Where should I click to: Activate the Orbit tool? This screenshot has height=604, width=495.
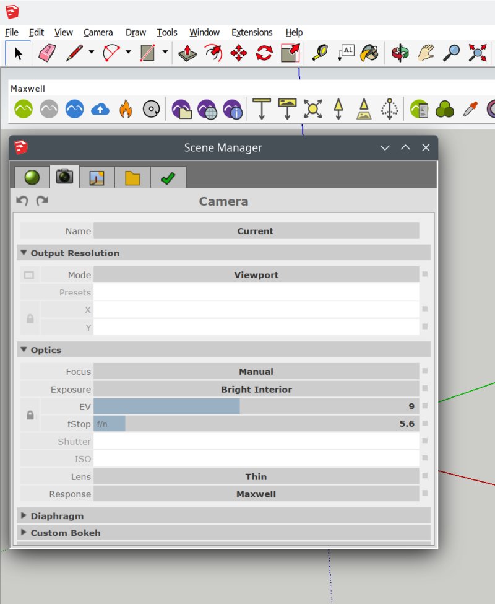click(x=400, y=53)
